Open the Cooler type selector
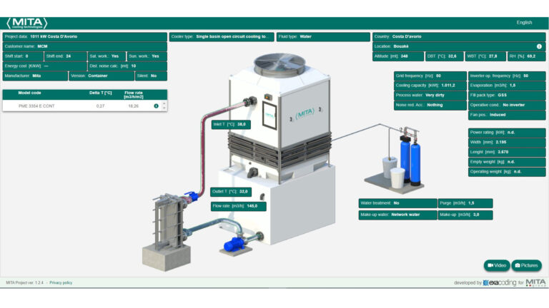Viewport: 549px width, 308px height. tap(222, 36)
